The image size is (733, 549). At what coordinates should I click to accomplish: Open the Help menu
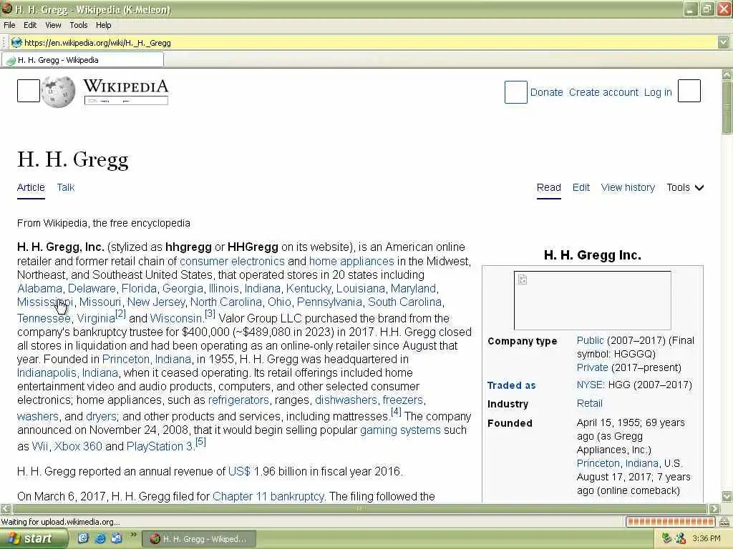pyautogui.click(x=103, y=25)
